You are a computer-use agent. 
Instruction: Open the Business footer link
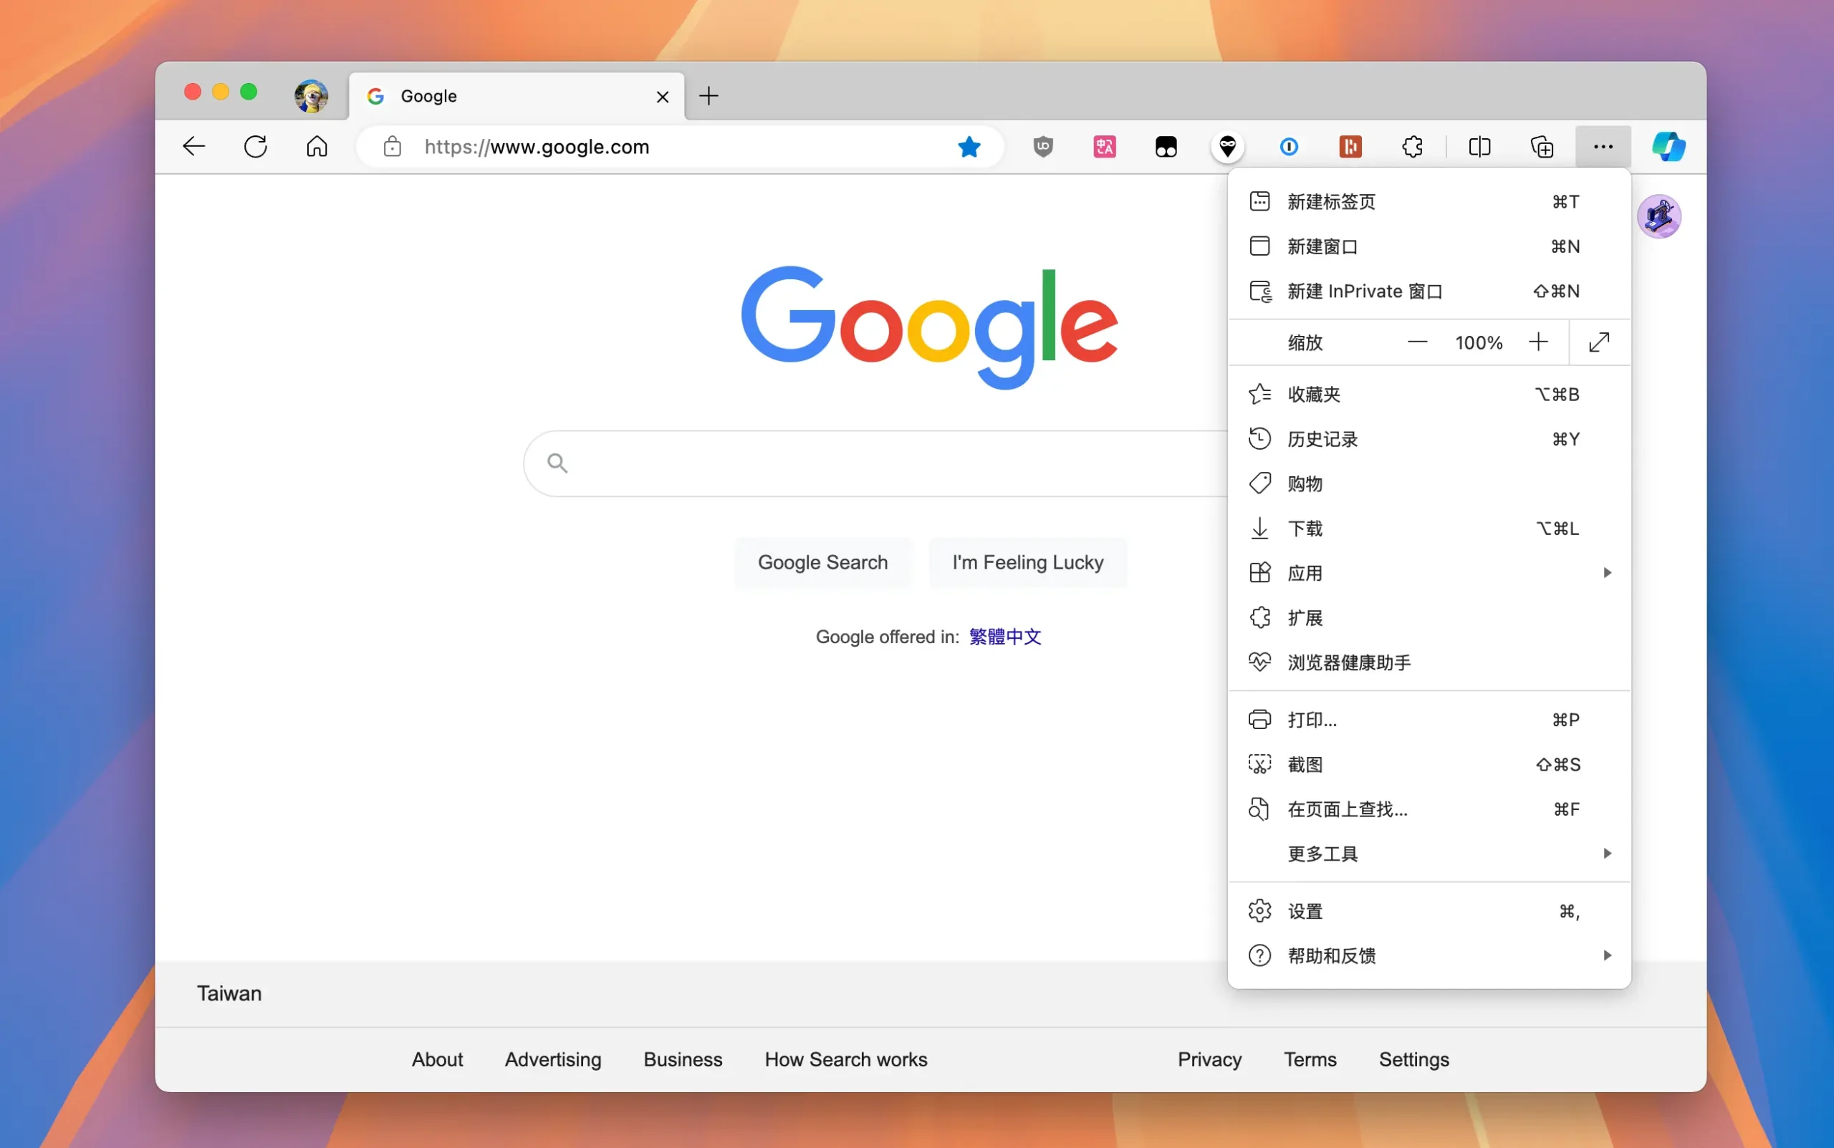[x=683, y=1060]
